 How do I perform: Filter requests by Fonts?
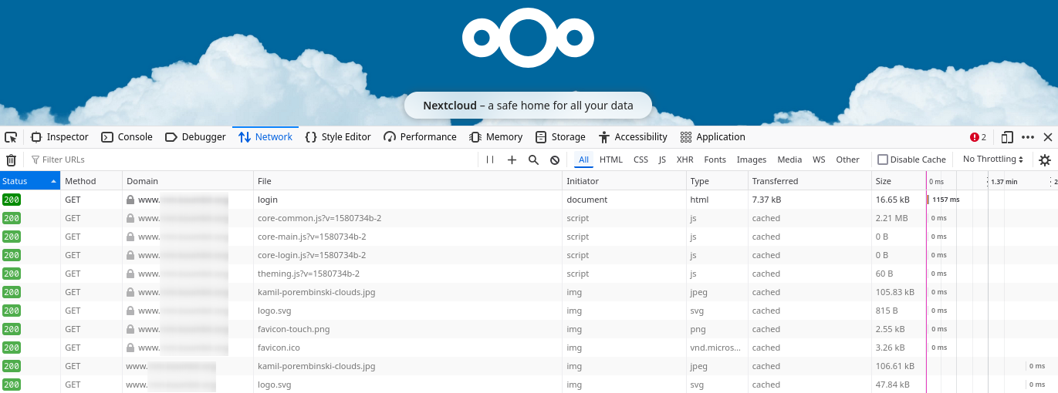click(715, 160)
